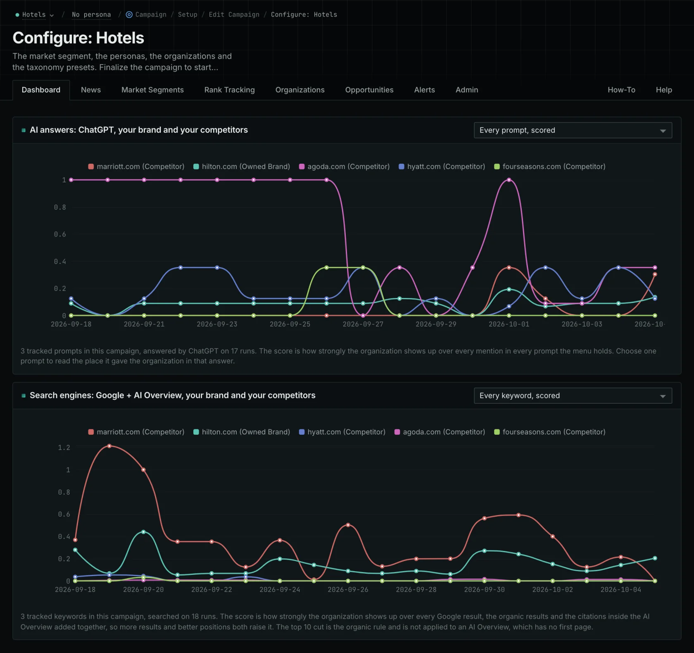Click the 'Configure: Hotels' page heading
The width and height of the screenshot is (694, 653).
tap(78, 38)
